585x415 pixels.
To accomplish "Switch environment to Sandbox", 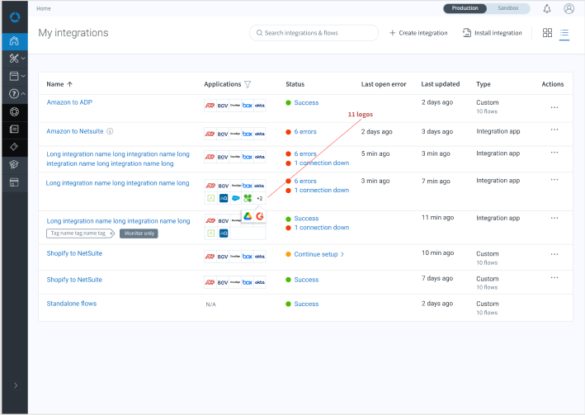I will (x=508, y=8).
